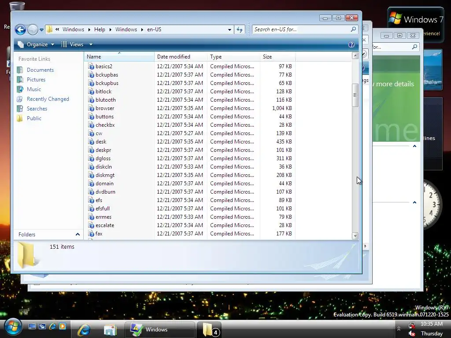Open the Views dropdown arrow

(x=91, y=44)
